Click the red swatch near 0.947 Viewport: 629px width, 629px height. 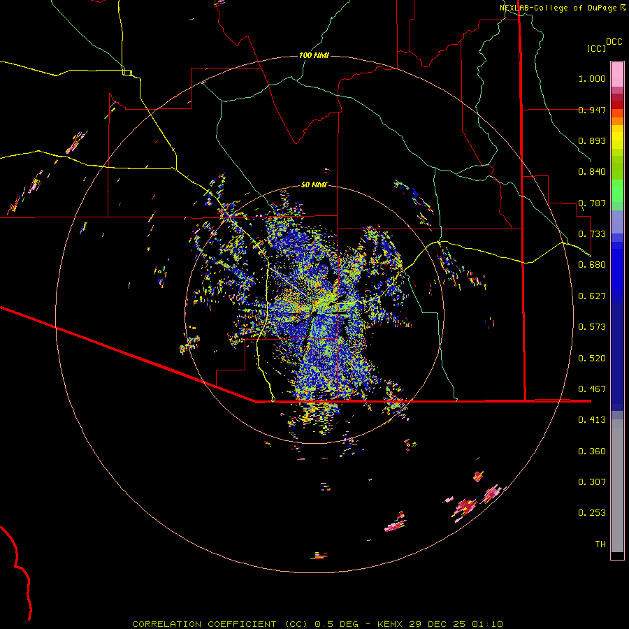tap(617, 105)
